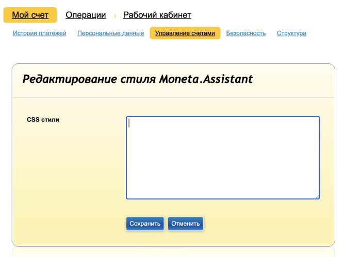This screenshot has width=344, height=257.
Task: Select the Управление счетами sub-tab
Action: tap(185, 33)
